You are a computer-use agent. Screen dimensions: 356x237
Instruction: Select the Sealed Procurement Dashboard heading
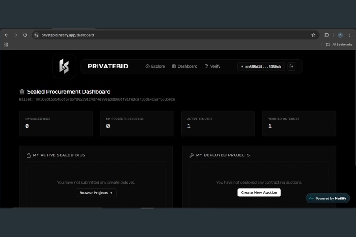coord(69,92)
